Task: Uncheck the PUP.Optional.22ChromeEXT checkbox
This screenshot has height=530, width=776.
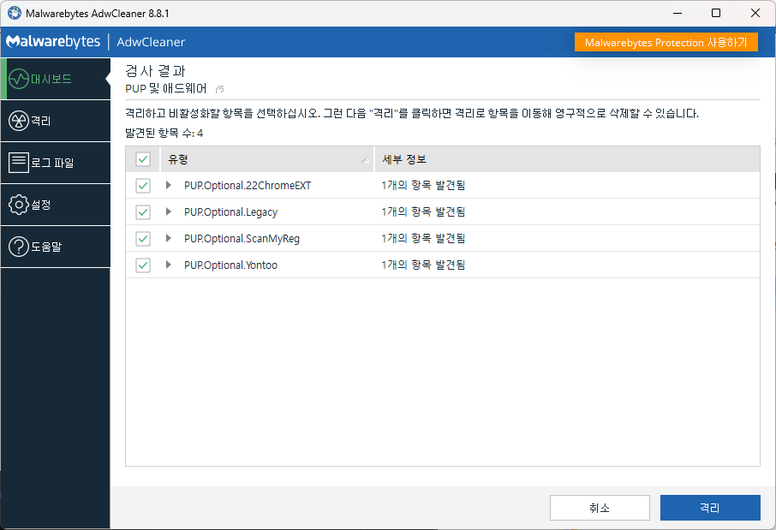Action: pyautogui.click(x=143, y=186)
